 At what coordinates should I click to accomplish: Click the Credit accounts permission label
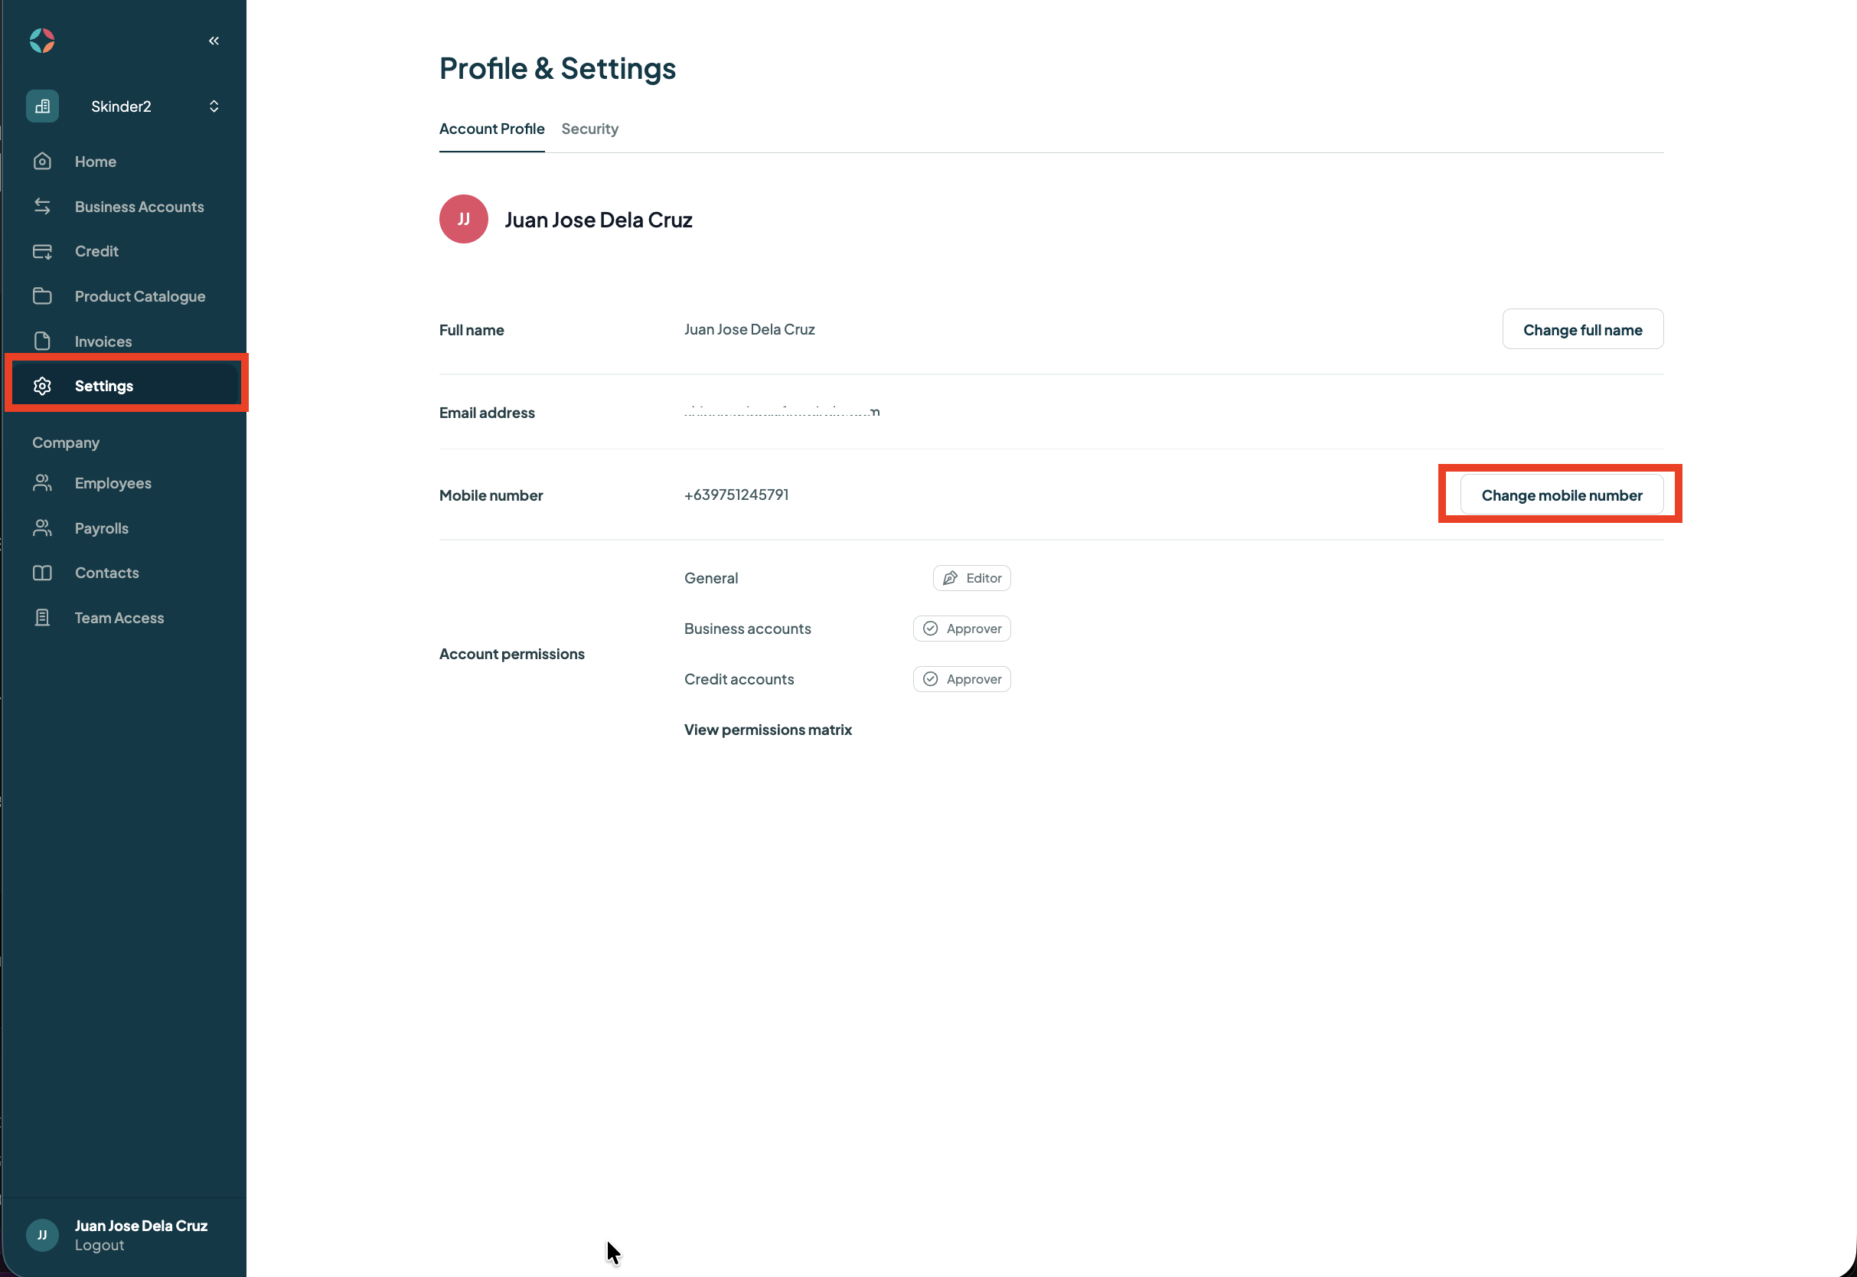[739, 679]
